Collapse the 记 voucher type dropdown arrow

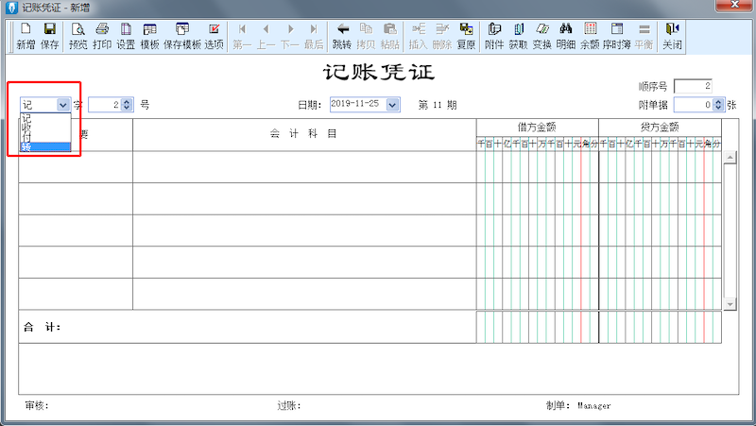click(62, 105)
